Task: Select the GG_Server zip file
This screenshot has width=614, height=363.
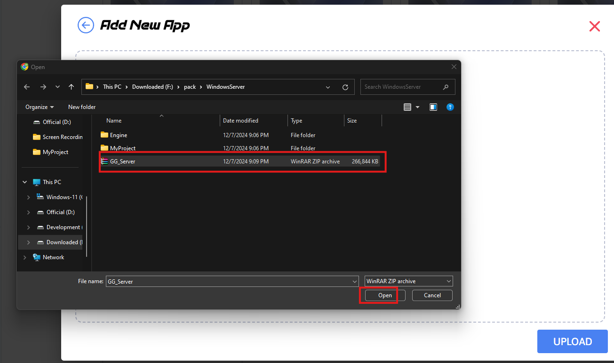Action: 122,162
